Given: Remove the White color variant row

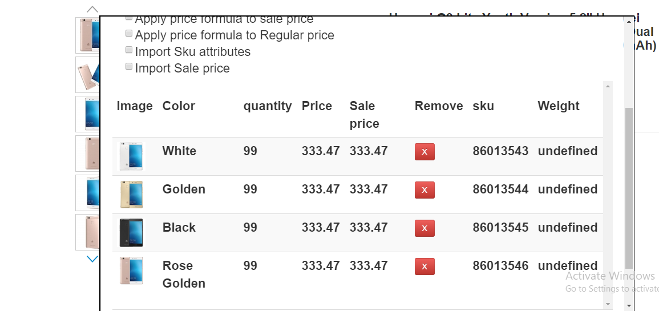Looking at the screenshot, I should pyautogui.click(x=424, y=152).
